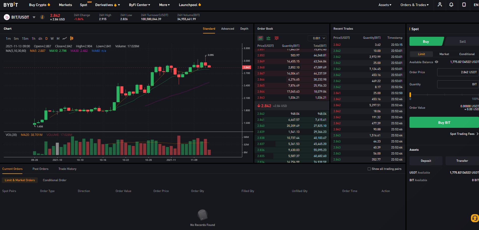Select the 1m chart interval
Viewport: 479px width, 230px height.
tap(8, 39)
